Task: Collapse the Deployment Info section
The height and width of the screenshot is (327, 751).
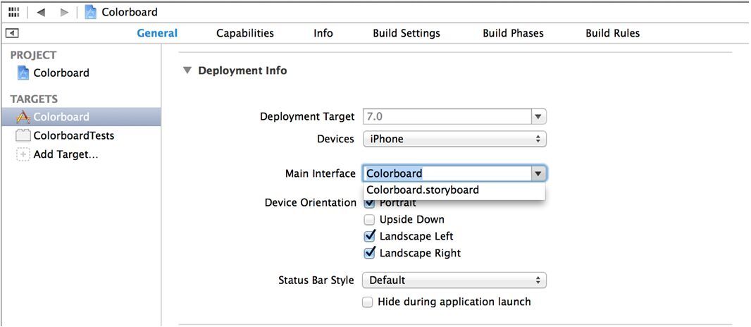Action: [x=186, y=71]
